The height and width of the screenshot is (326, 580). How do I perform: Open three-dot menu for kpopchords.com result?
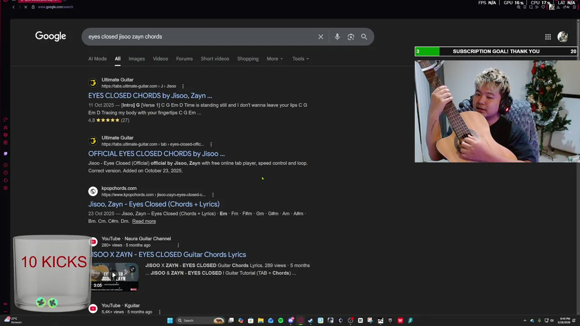[x=213, y=195]
